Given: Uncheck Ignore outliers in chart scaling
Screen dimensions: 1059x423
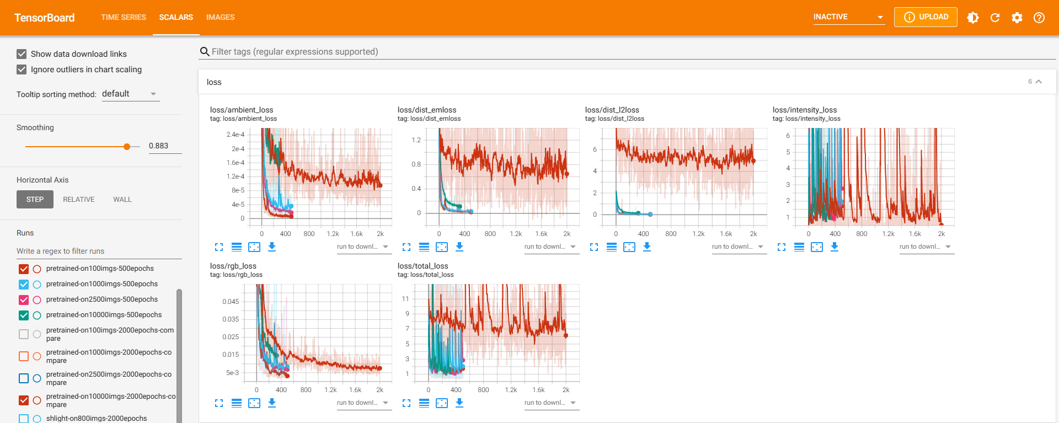Looking at the screenshot, I should pos(22,69).
